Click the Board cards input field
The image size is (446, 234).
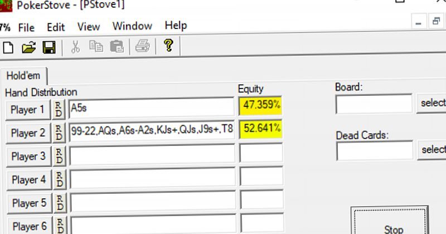[374, 104]
